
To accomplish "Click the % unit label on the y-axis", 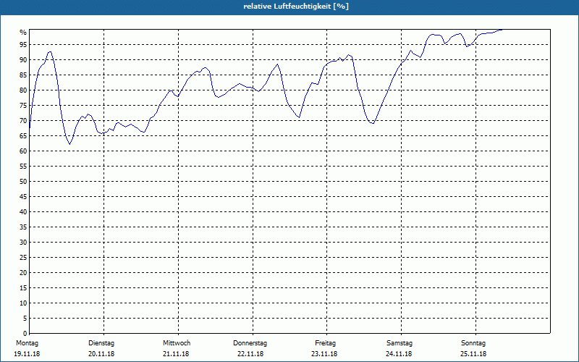I will 23,33.
